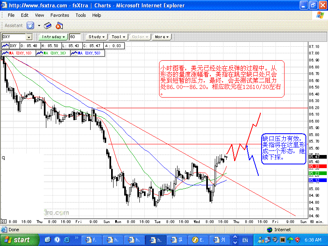
Task: Open the Help menu
Action: point(96,15)
